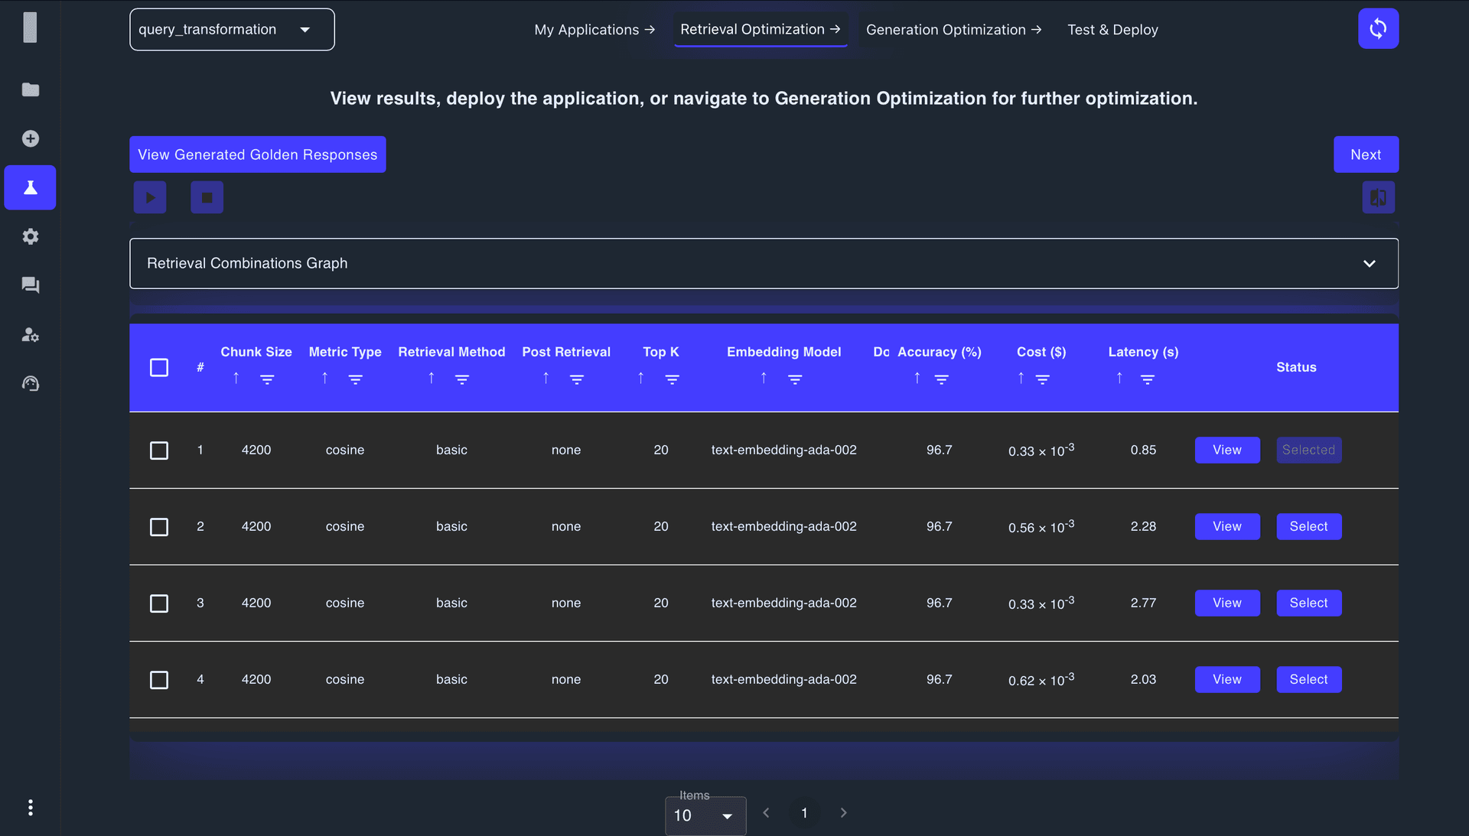Tick the checkbox for row 2
The width and height of the screenshot is (1469, 836).
point(159,527)
